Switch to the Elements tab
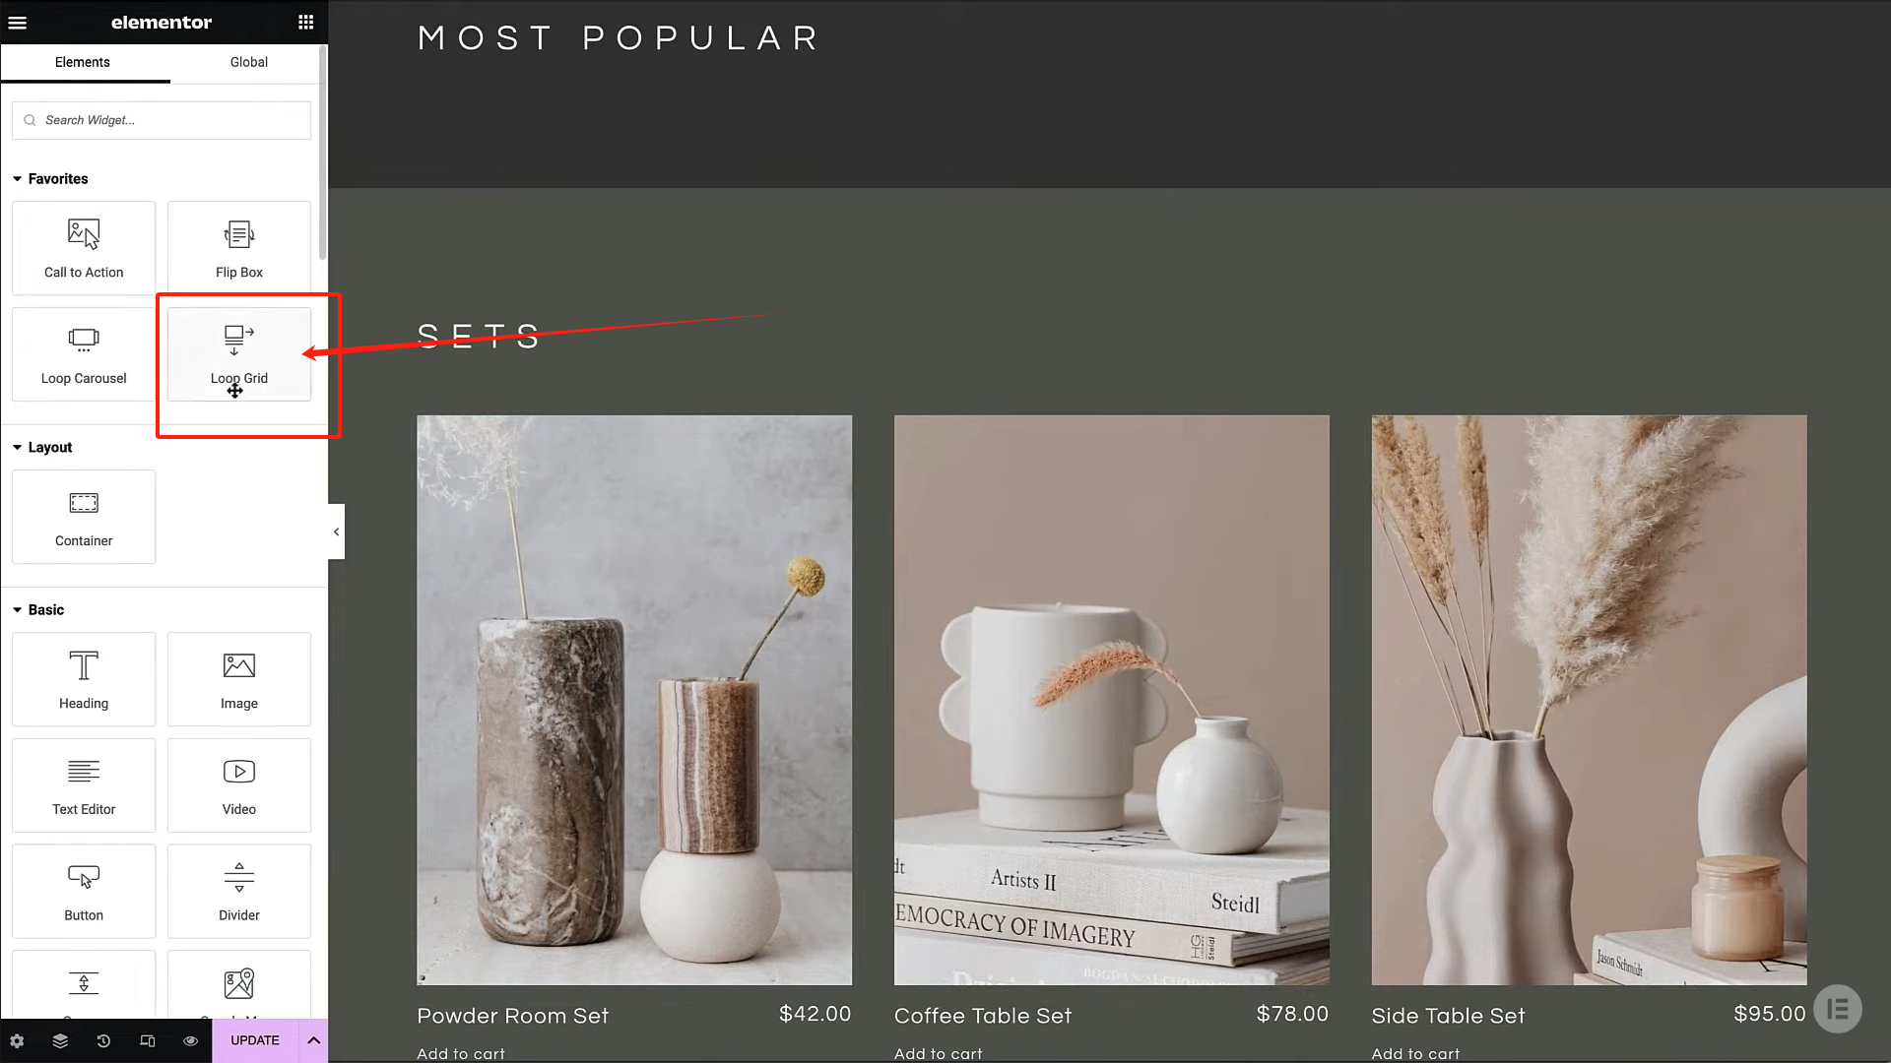 pyautogui.click(x=83, y=62)
